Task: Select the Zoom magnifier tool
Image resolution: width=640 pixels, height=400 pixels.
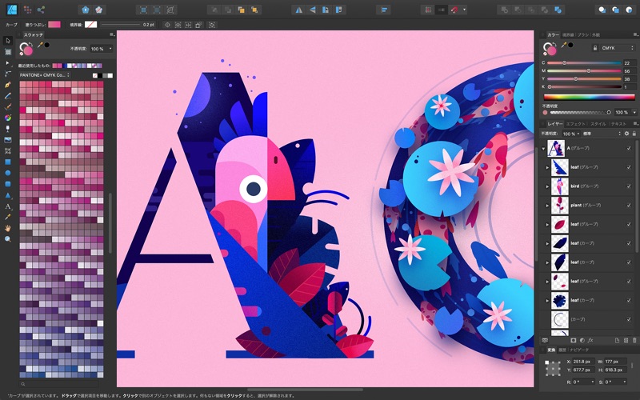Action: coord(8,239)
